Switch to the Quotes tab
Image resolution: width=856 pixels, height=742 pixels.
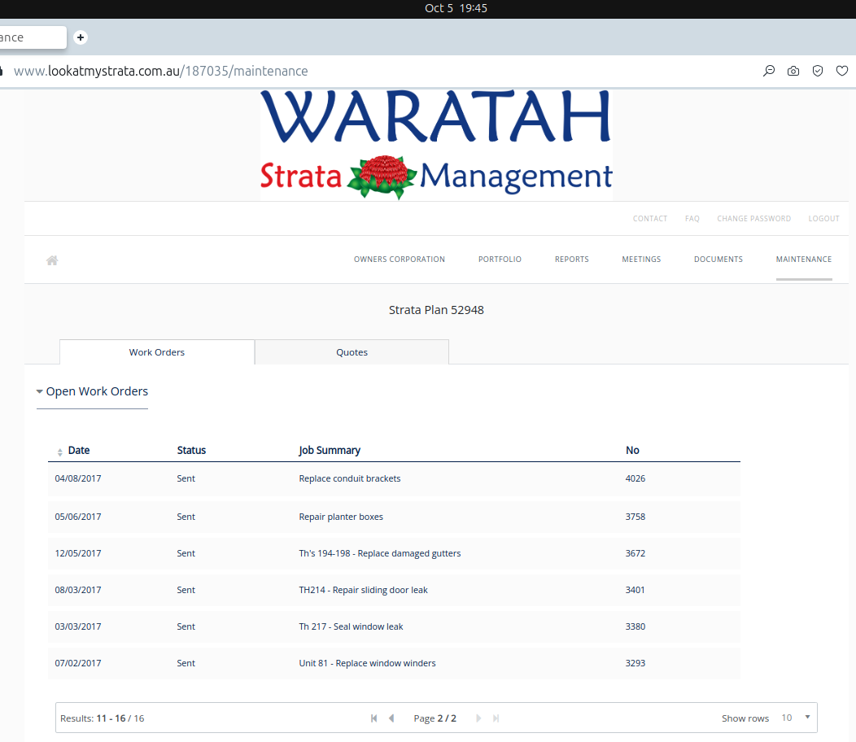[x=352, y=352]
